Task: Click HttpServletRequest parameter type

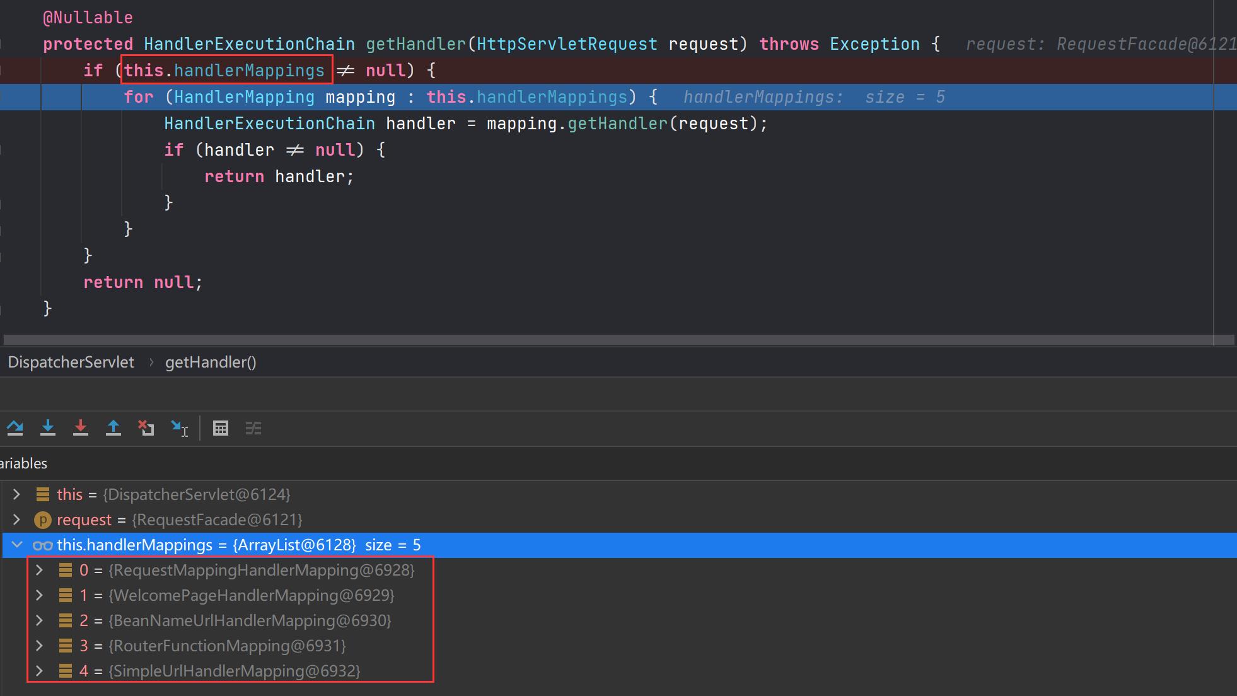Action: tap(567, 44)
